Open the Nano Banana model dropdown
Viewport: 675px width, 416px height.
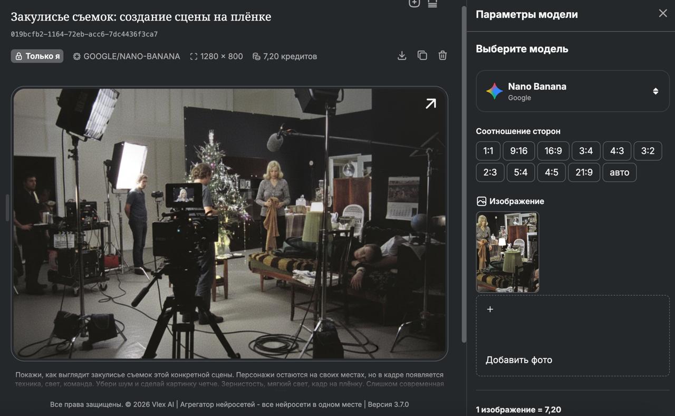click(572, 91)
